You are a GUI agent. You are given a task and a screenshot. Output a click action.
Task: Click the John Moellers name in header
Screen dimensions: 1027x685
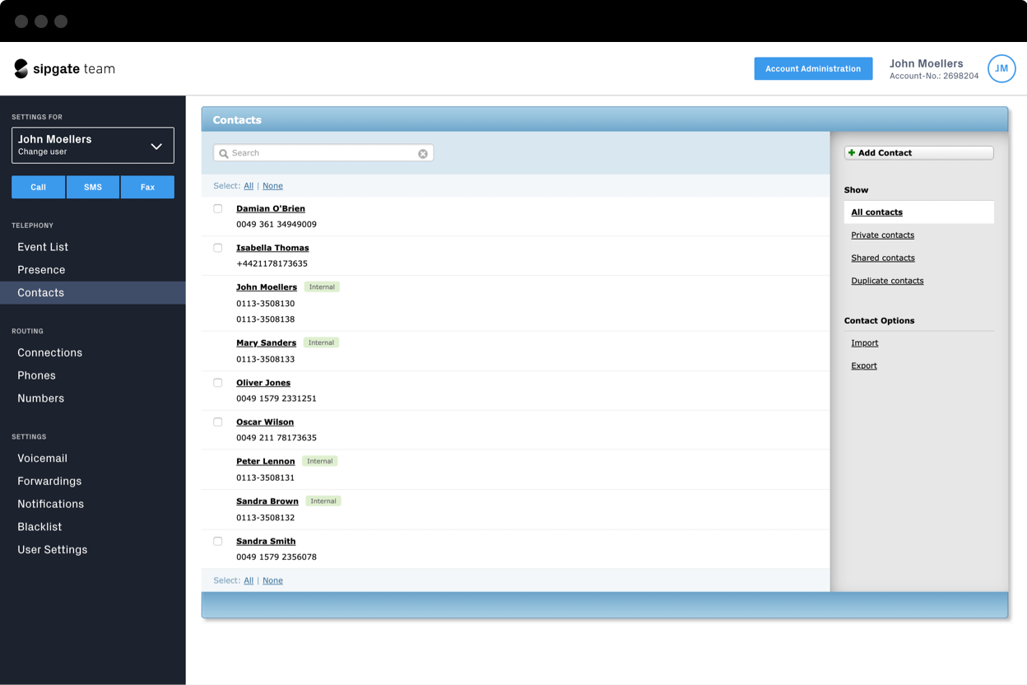point(927,63)
